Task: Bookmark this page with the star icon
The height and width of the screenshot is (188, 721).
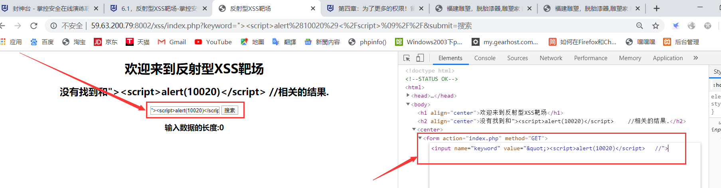Action: [x=656, y=26]
